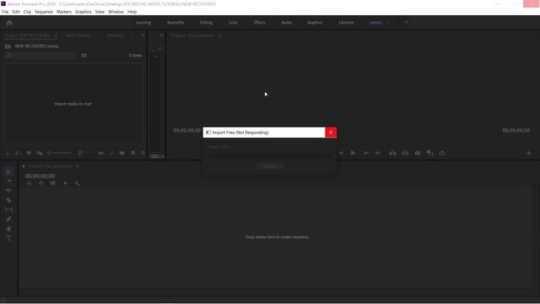Viewport: 540px width, 304px height.
Task: Open the Help menu
Action: [132, 12]
